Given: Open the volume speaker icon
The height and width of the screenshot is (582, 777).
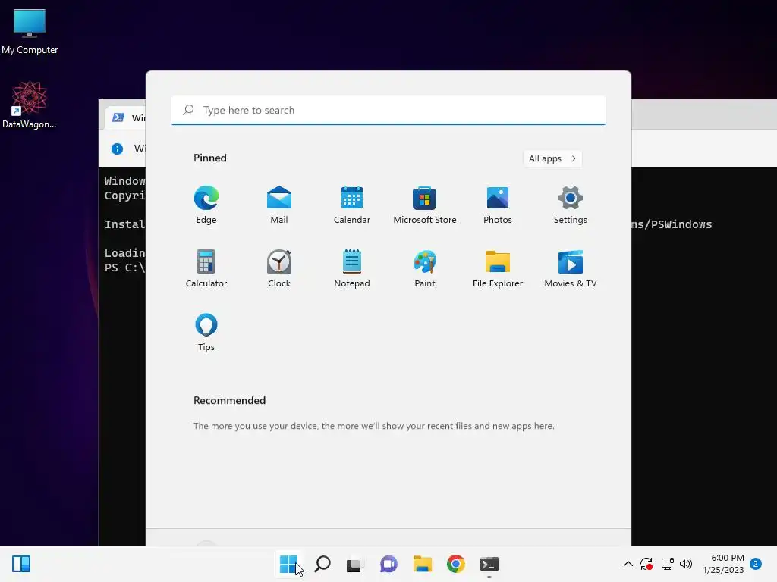Looking at the screenshot, I should (x=686, y=564).
